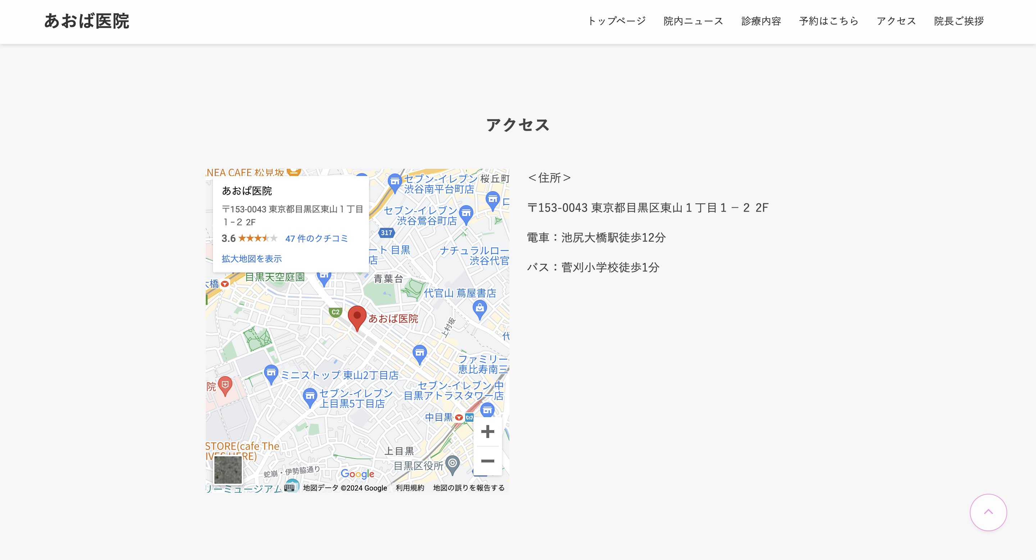Click the Google logo on the map
This screenshot has width=1036, height=560.
coord(357,474)
